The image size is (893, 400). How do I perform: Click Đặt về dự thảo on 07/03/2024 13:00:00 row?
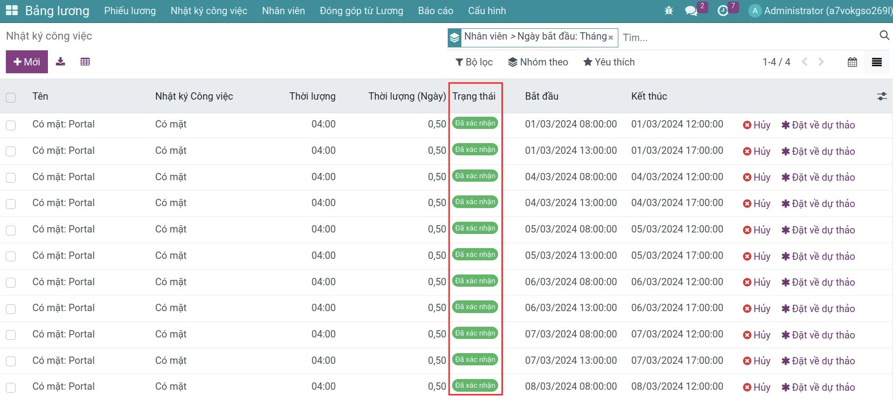tap(818, 361)
